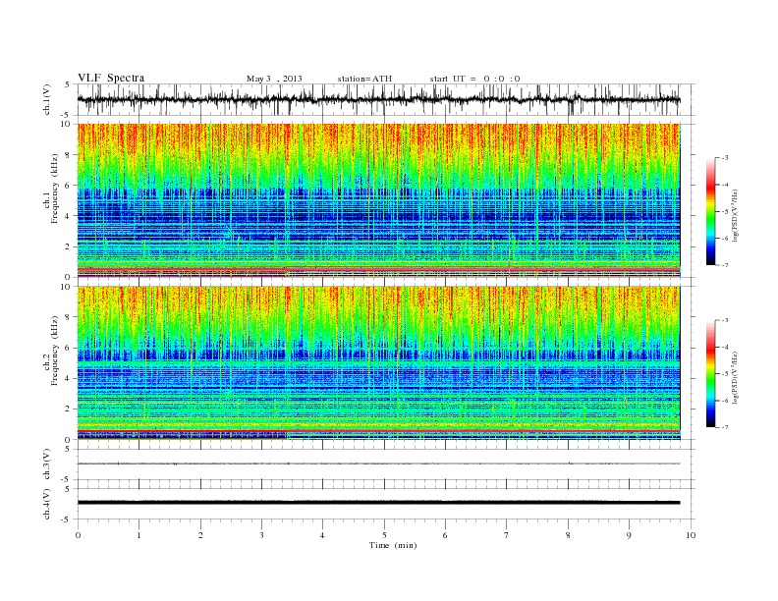Click the ch.1 voltage waveform trace
The height and width of the screenshot is (601, 778).
[x=378, y=99]
